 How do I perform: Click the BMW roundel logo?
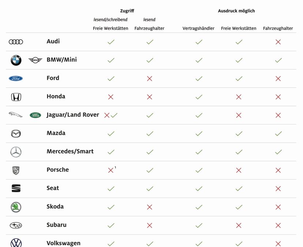[x=16, y=60]
